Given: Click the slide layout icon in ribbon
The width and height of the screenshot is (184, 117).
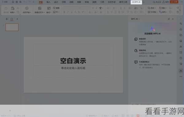Looking at the screenshot, I should pos(49,8).
